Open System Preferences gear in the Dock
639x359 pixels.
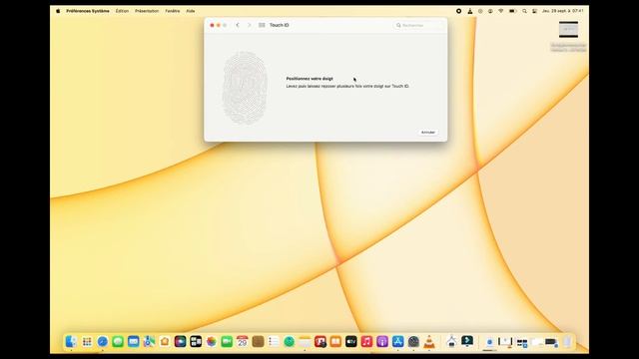[x=413, y=341]
